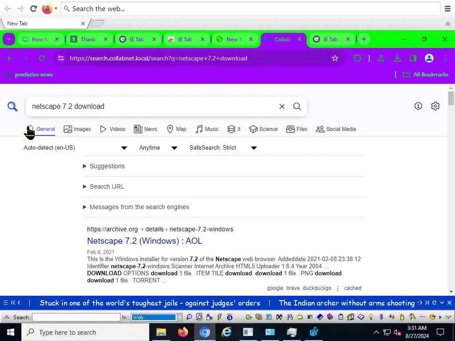The height and width of the screenshot is (341, 455).
Task: Select the Social Media category tab
Action: point(336,129)
